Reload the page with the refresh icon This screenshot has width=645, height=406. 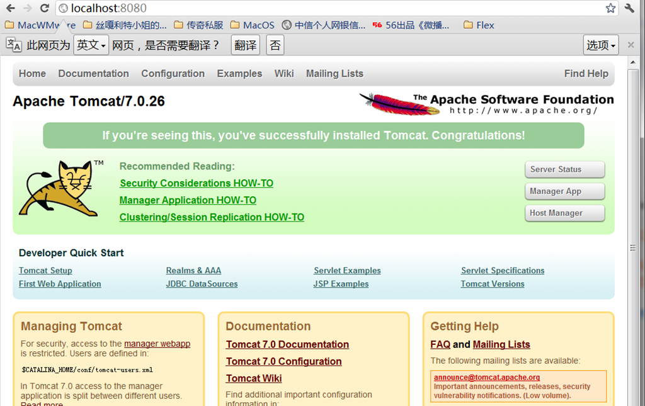tap(44, 8)
